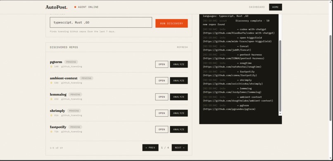Click the Run Discovery button
Screen dimensions: 333x161
[171, 24]
